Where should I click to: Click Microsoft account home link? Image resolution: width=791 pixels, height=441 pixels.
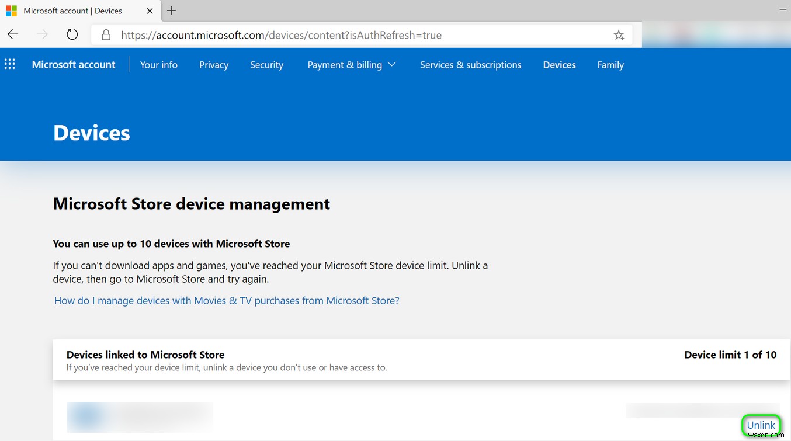pos(73,65)
